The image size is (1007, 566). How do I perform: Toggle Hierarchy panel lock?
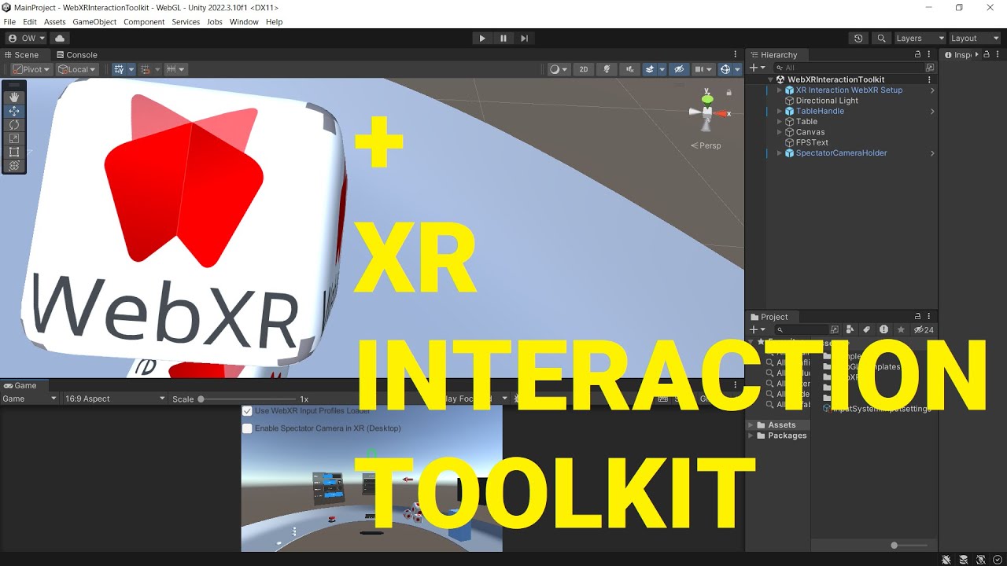[x=917, y=54]
